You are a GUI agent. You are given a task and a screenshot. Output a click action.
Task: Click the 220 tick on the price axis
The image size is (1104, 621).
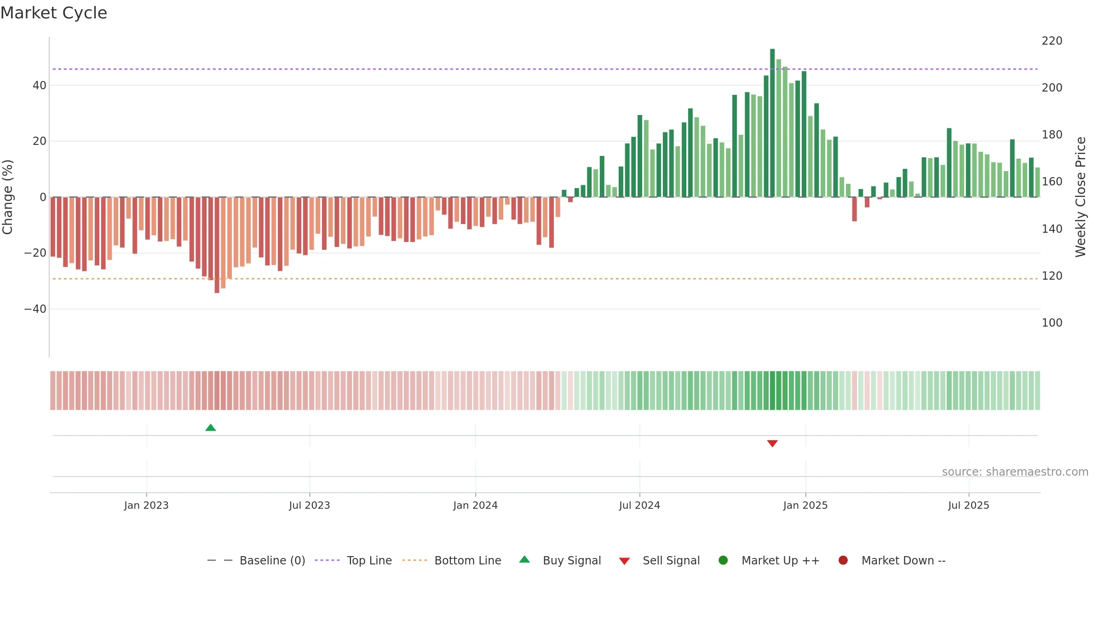(1052, 41)
